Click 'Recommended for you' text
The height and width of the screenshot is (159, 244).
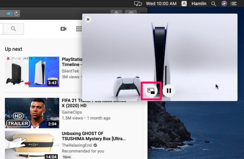tap(83, 151)
